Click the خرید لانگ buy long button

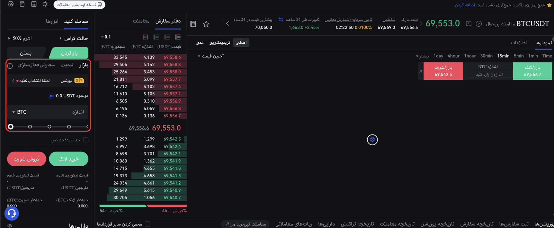coord(69,159)
